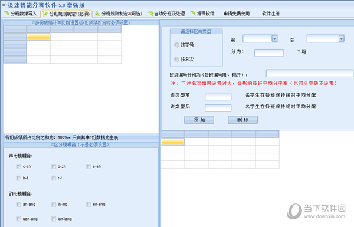354x227 pixels.
Task: Select the 按学号 radio button
Action: click(x=176, y=45)
